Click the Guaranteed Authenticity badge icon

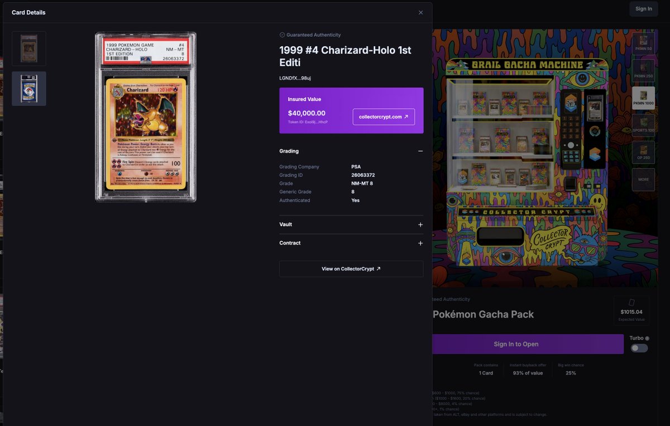[282, 35]
